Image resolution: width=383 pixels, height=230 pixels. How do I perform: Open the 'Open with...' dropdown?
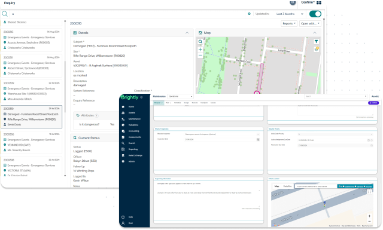click(x=310, y=23)
